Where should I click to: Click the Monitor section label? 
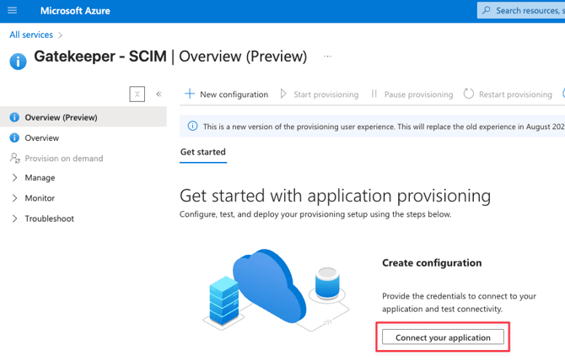click(x=40, y=198)
